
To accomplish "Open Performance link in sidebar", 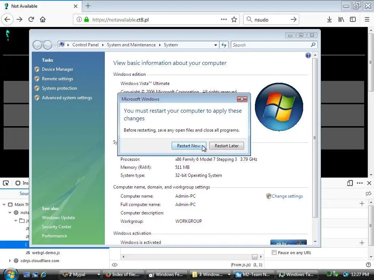I will point(54,236).
